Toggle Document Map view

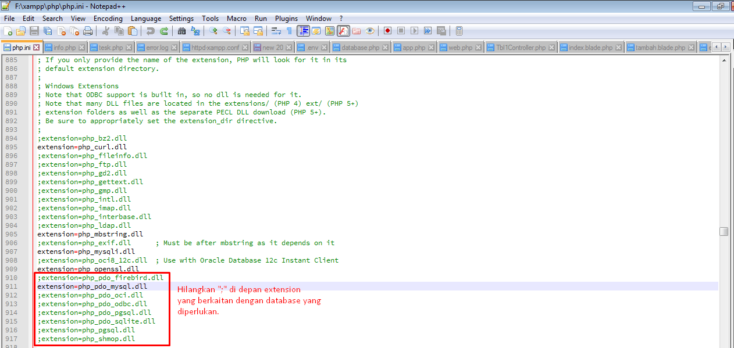click(x=329, y=30)
